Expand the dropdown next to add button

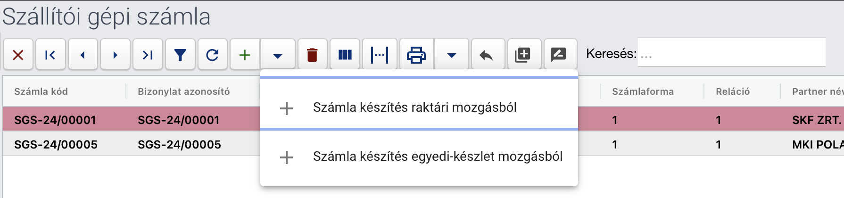278,55
